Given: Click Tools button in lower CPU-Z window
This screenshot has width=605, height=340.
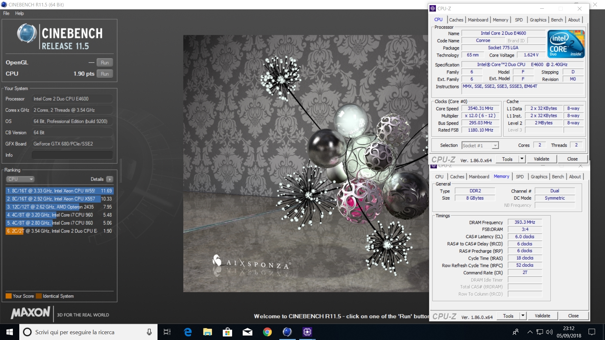Looking at the screenshot, I should 508,316.
